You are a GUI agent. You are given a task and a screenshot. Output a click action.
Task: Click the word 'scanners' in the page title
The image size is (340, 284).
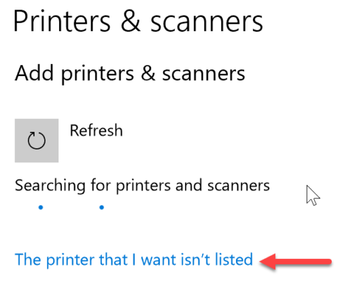tap(207, 22)
